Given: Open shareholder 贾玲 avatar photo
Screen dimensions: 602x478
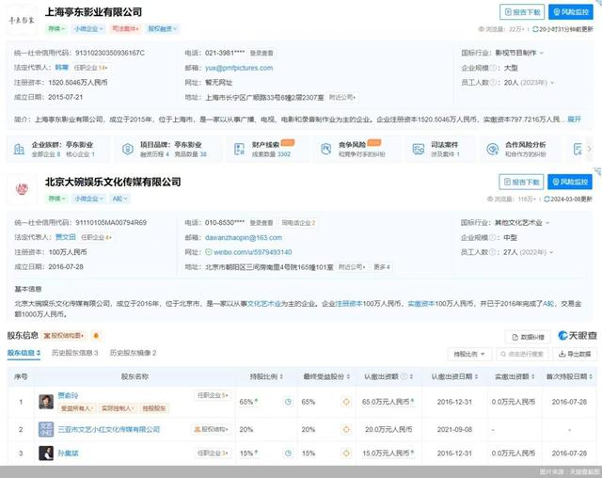Looking at the screenshot, I should (46, 402).
